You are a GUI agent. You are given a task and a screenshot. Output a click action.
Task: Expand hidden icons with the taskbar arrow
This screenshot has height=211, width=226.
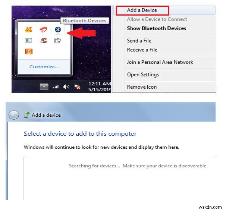[44, 87]
